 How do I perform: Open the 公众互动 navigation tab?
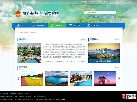coord(94,25)
